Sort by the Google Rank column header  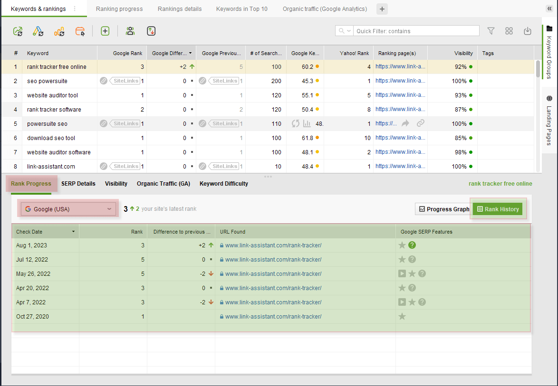point(122,53)
